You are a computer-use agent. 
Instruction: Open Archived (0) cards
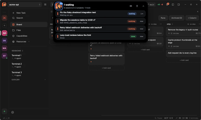pyautogui.click(x=176, y=18)
